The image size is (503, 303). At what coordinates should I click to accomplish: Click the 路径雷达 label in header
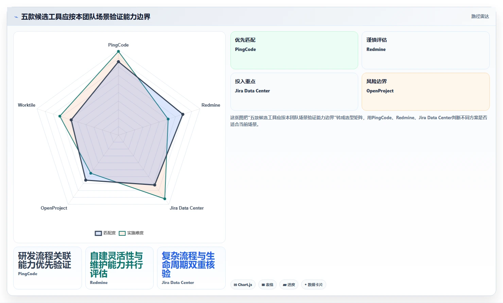point(480,16)
